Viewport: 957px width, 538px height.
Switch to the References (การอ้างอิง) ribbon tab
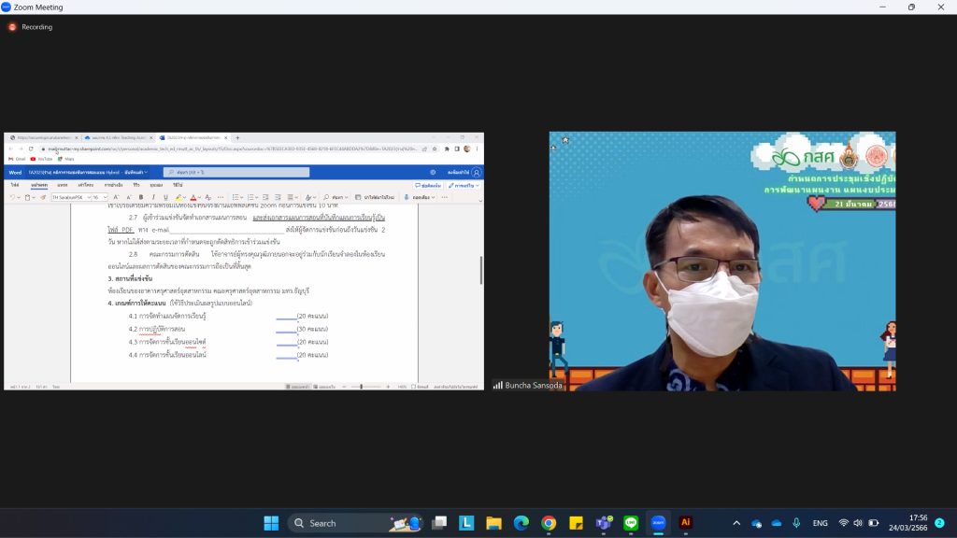(x=113, y=185)
